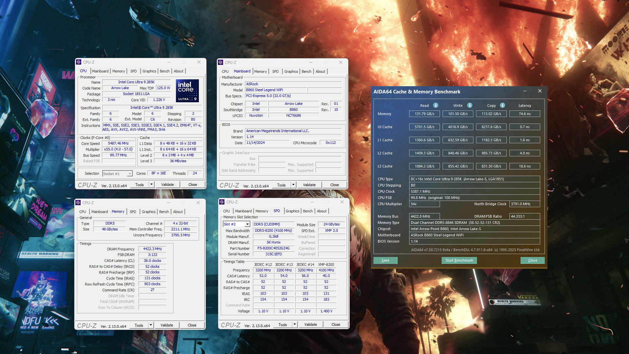Screen dimensions: 629x354
Task: Click app icon of Mainboard CPU-Z window
Action: coord(220,62)
